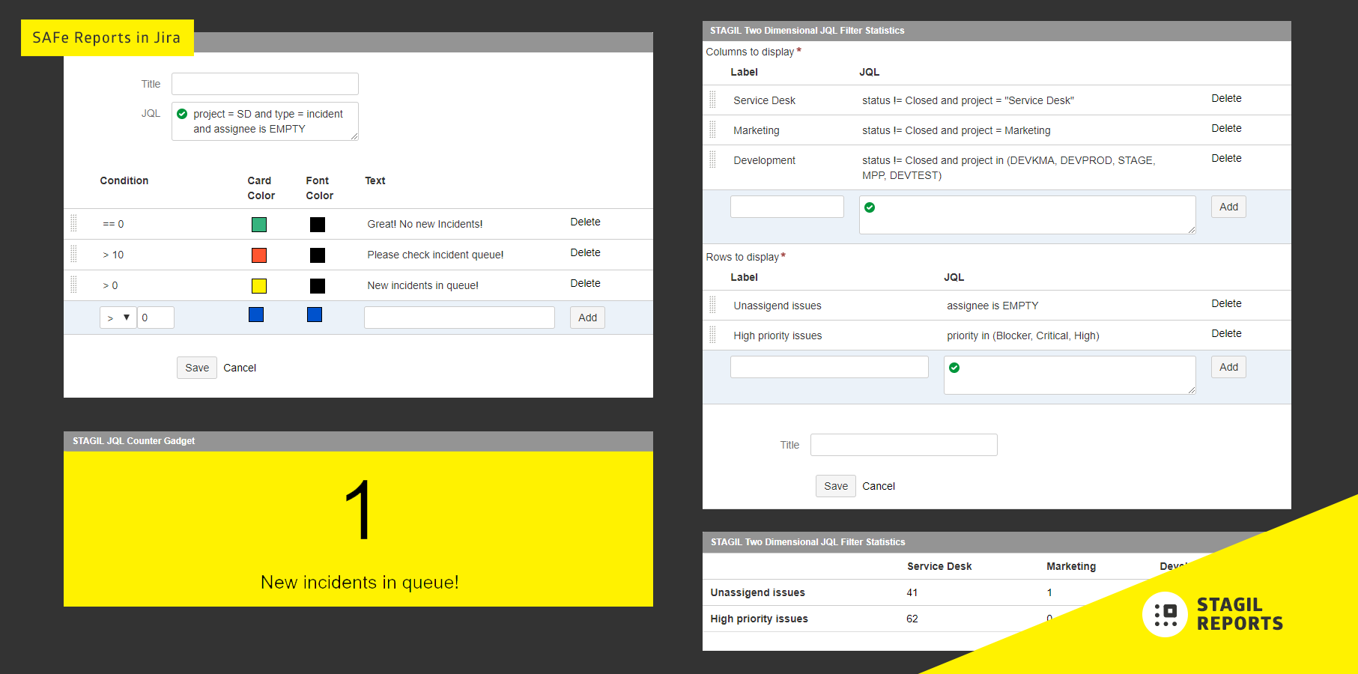
Task: Focus the Two Dimensional statistics Title field
Action: (x=904, y=445)
